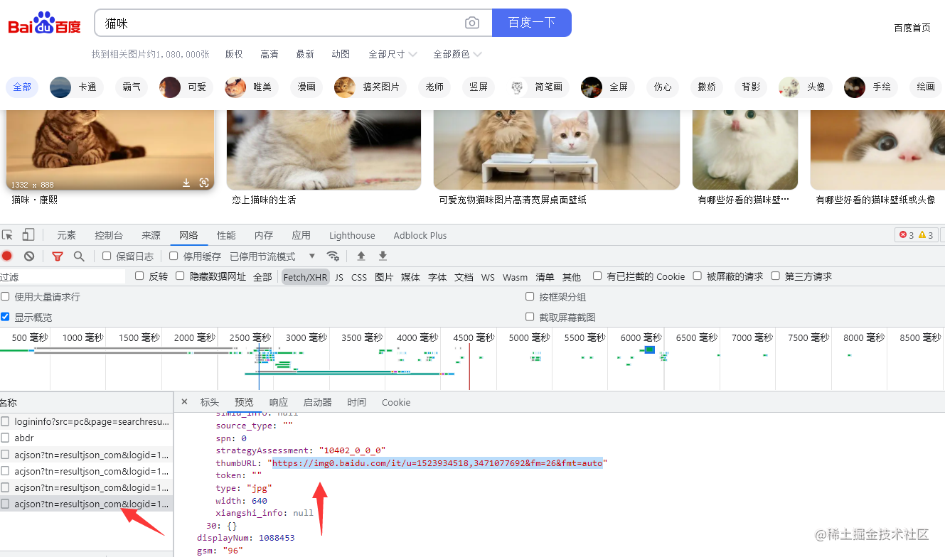Viewport: 945px width, 557px height.
Task: Select the 头像 category chip
Action: click(x=806, y=87)
